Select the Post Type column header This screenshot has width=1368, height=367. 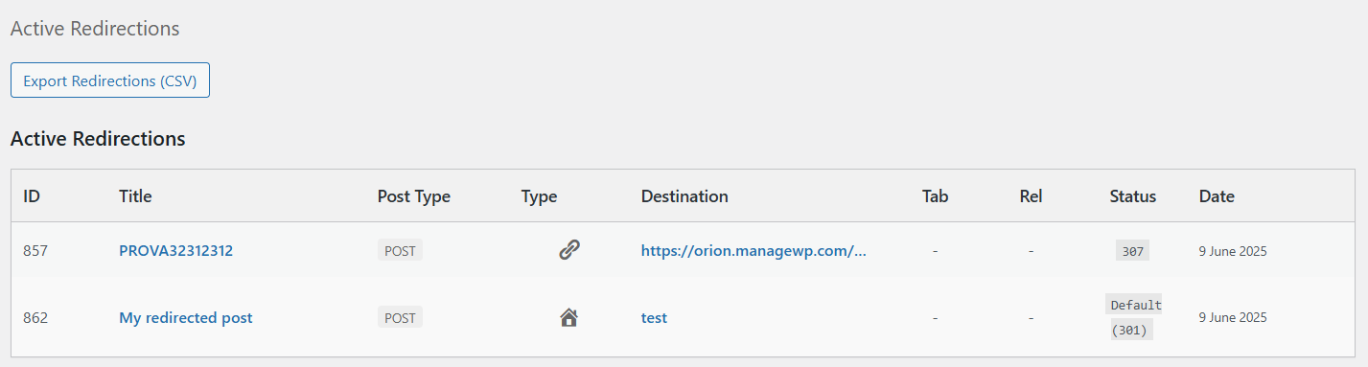coord(414,196)
